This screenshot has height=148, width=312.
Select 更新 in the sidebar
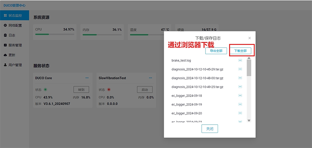click(x=14, y=55)
